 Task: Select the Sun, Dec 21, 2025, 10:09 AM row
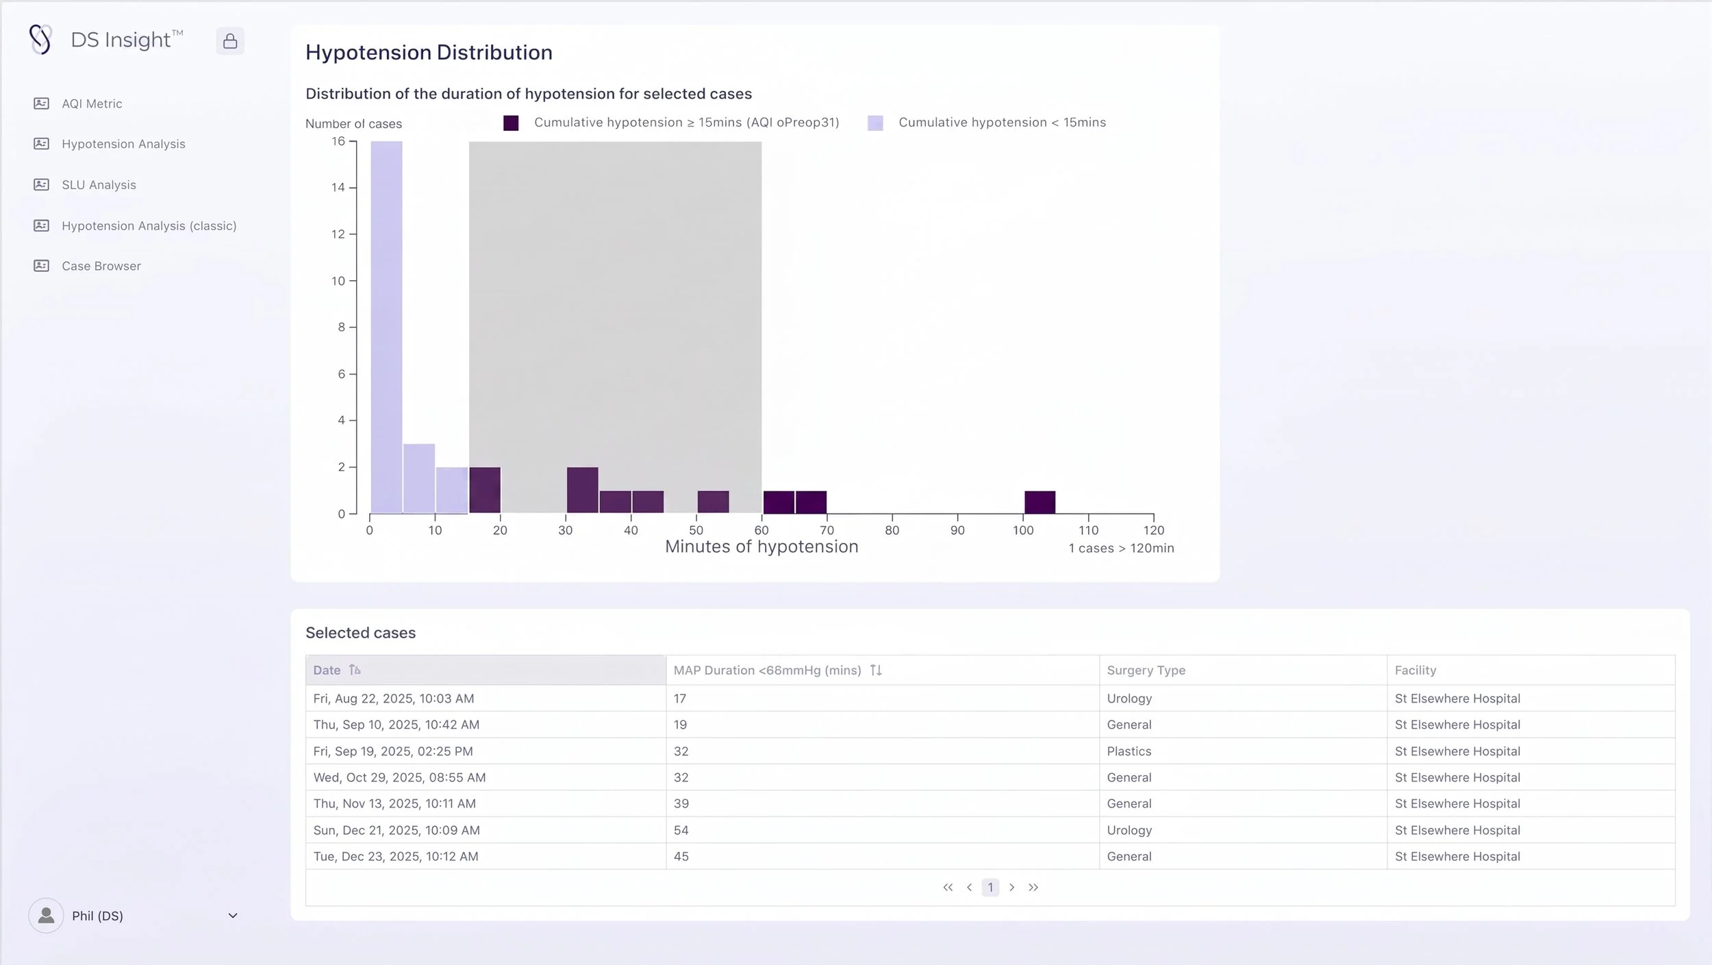[990, 830]
